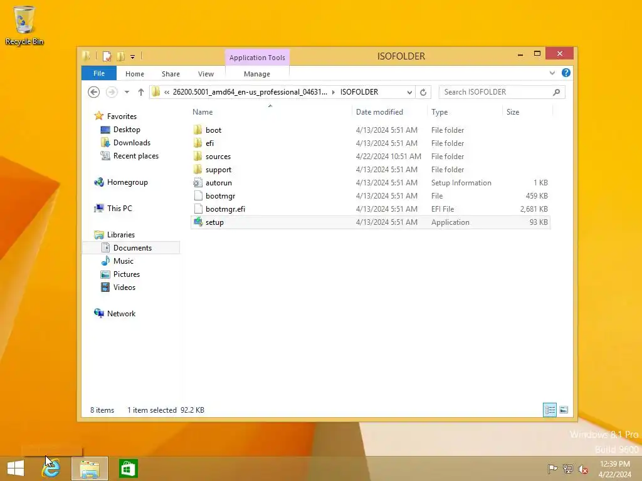Select the support folder icon
This screenshot has height=481, width=642.
pos(197,169)
